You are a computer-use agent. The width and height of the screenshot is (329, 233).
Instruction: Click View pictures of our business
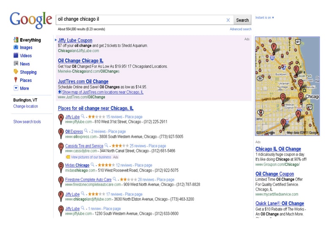(91, 157)
